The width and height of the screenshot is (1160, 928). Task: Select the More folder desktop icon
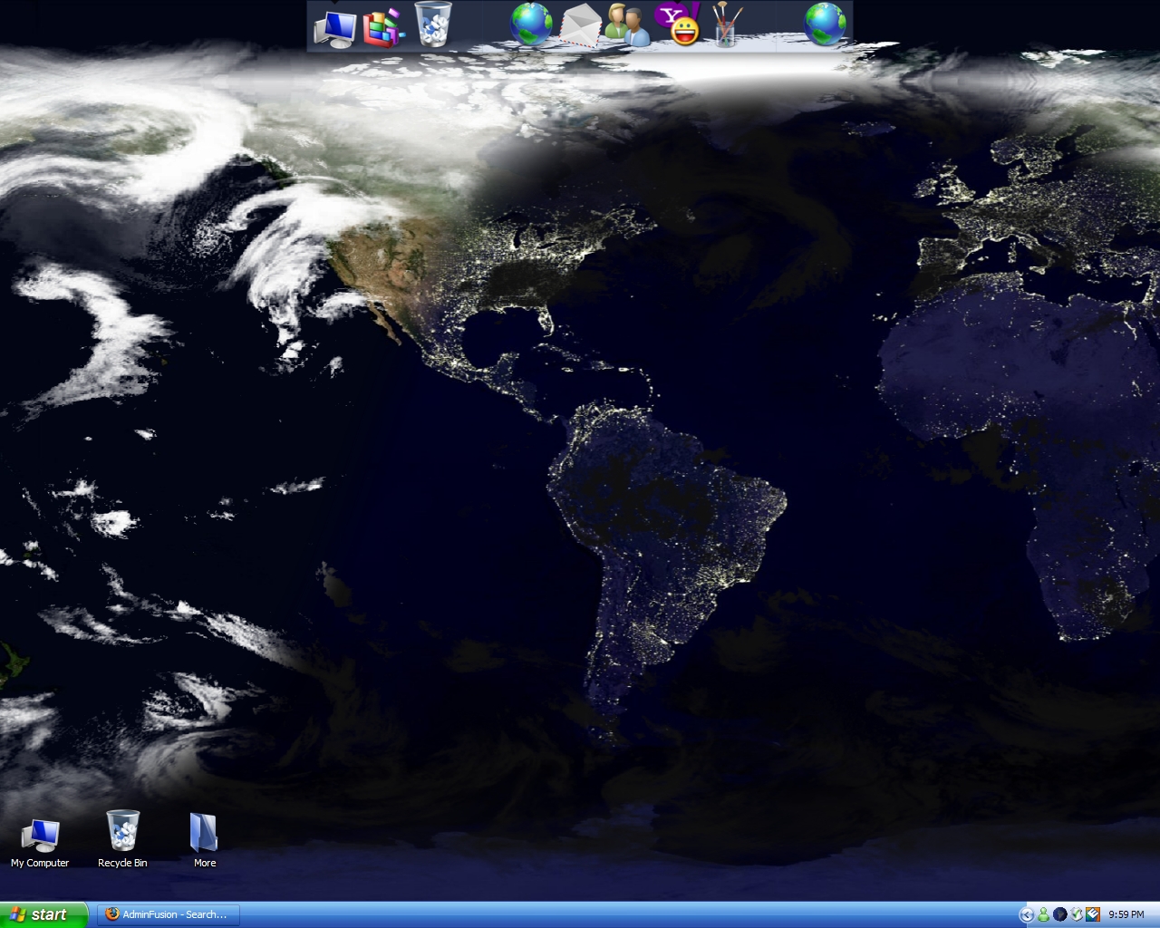(204, 840)
